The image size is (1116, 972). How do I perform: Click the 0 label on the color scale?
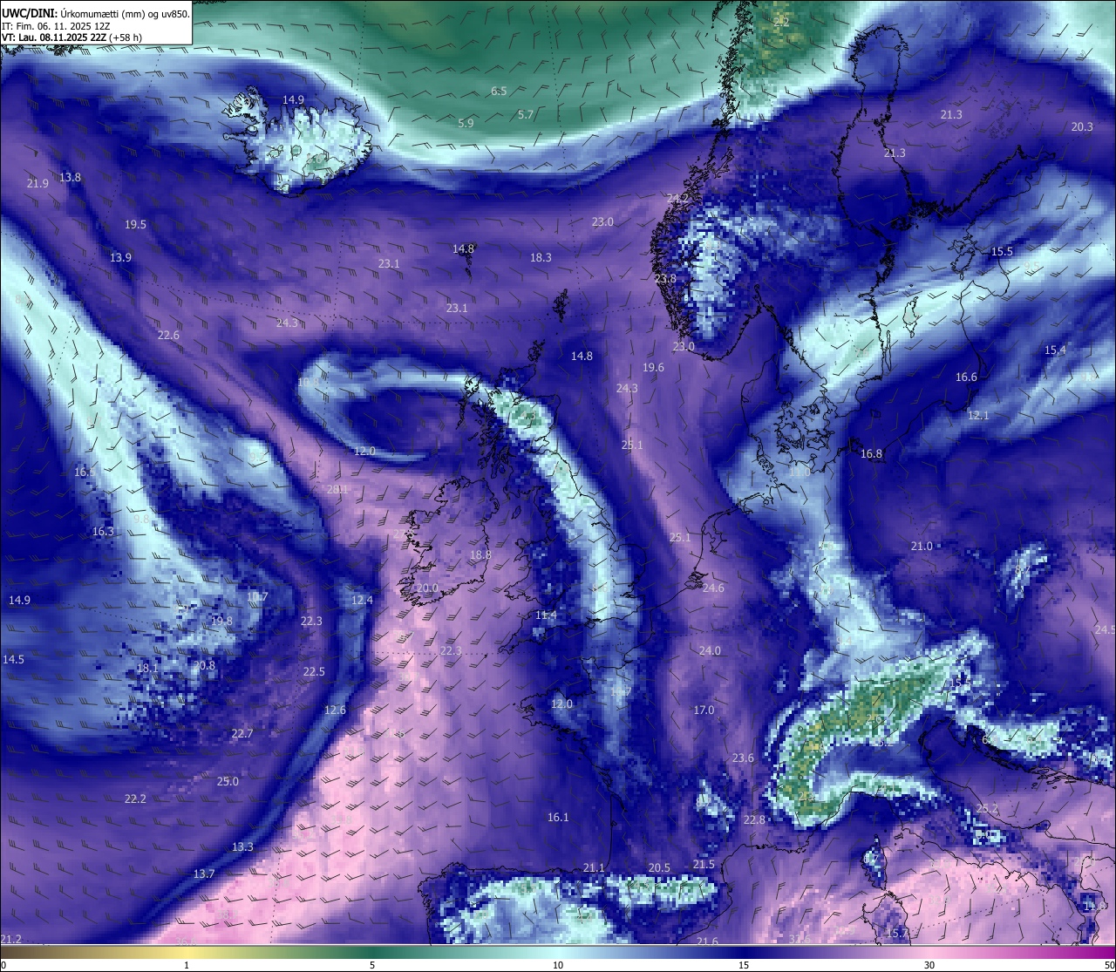(3, 965)
